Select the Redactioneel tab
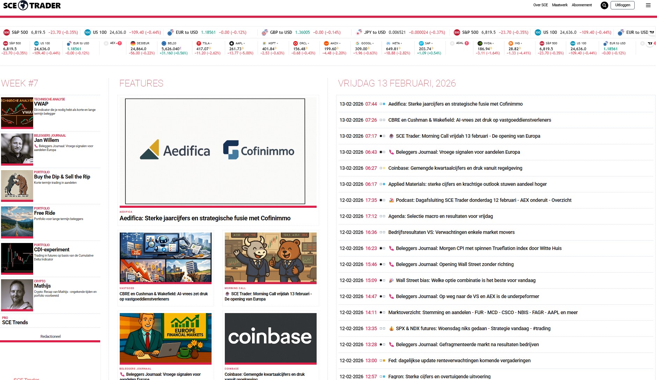657x380 pixels. click(50, 337)
